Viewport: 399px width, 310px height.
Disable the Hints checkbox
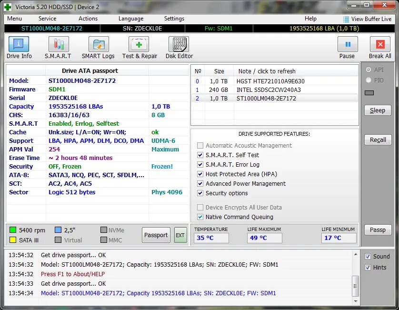(368, 267)
